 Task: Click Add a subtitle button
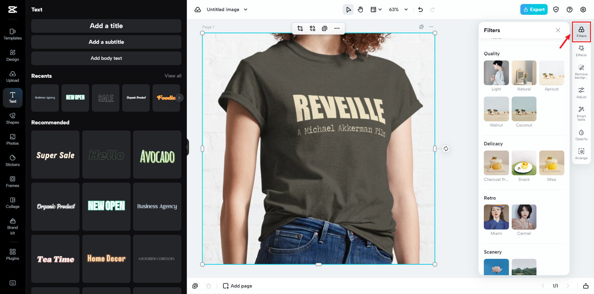(x=106, y=42)
